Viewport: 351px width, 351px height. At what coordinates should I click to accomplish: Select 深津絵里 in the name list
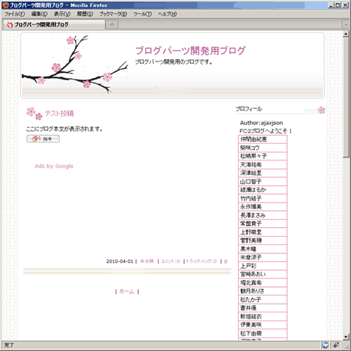pos(263,173)
